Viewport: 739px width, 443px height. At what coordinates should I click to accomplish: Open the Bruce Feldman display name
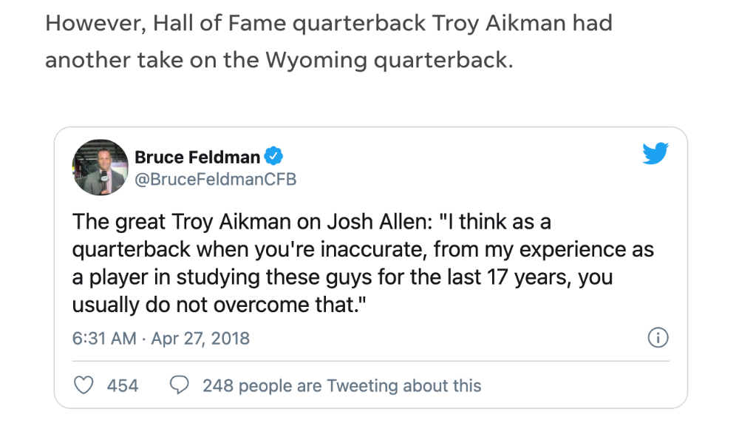pyautogui.click(x=197, y=157)
